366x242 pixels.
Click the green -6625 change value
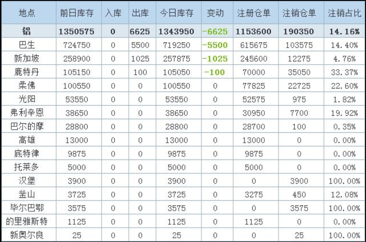click(x=215, y=31)
